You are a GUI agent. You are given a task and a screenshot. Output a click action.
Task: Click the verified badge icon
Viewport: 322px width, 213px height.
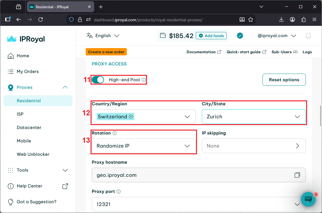(240, 36)
